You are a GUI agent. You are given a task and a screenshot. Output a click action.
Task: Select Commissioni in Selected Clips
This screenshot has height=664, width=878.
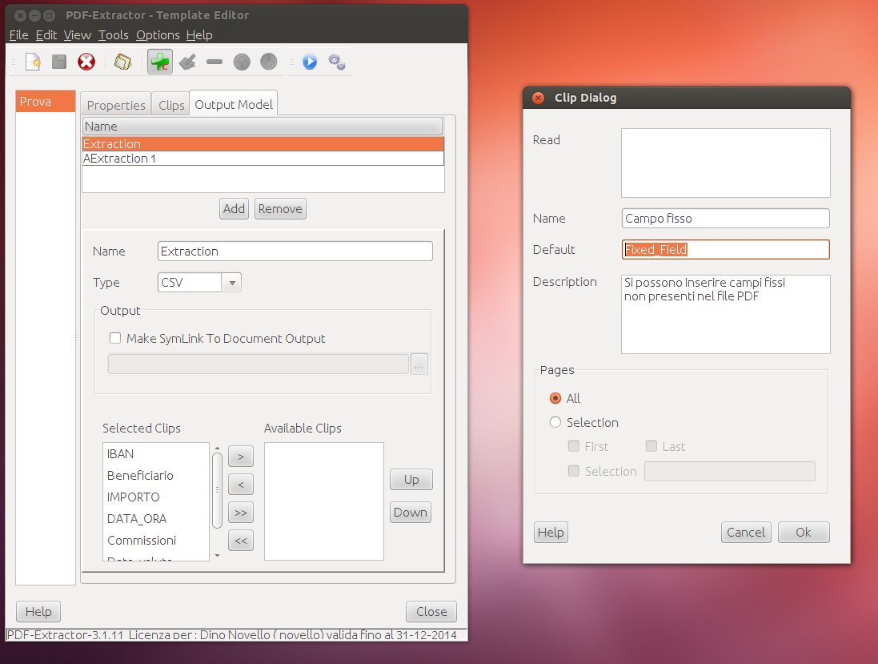(156, 540)
